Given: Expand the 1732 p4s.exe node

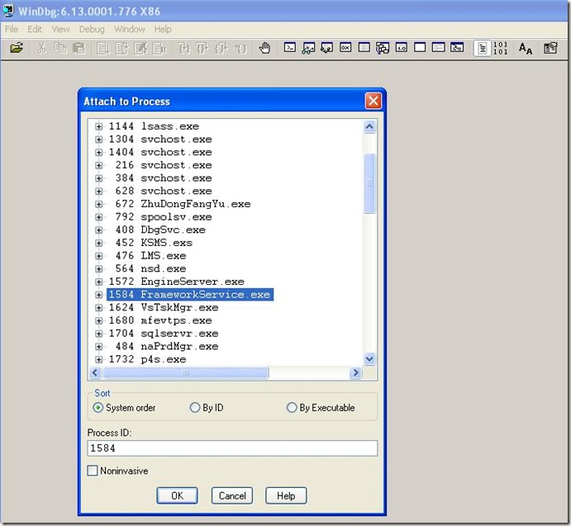Looking at the screenshot, I should (98, 360).
